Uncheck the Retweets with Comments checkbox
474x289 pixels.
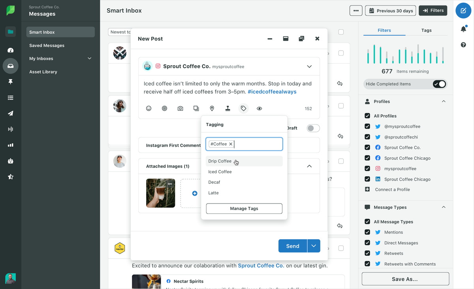(x=367, y=264)
